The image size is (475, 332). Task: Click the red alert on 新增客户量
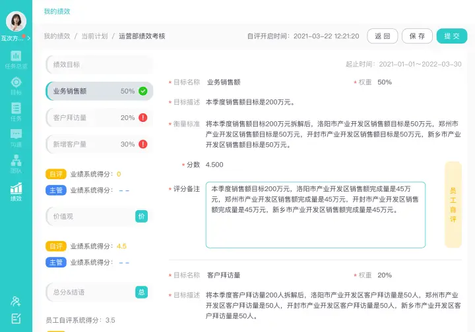pos(143,144)
